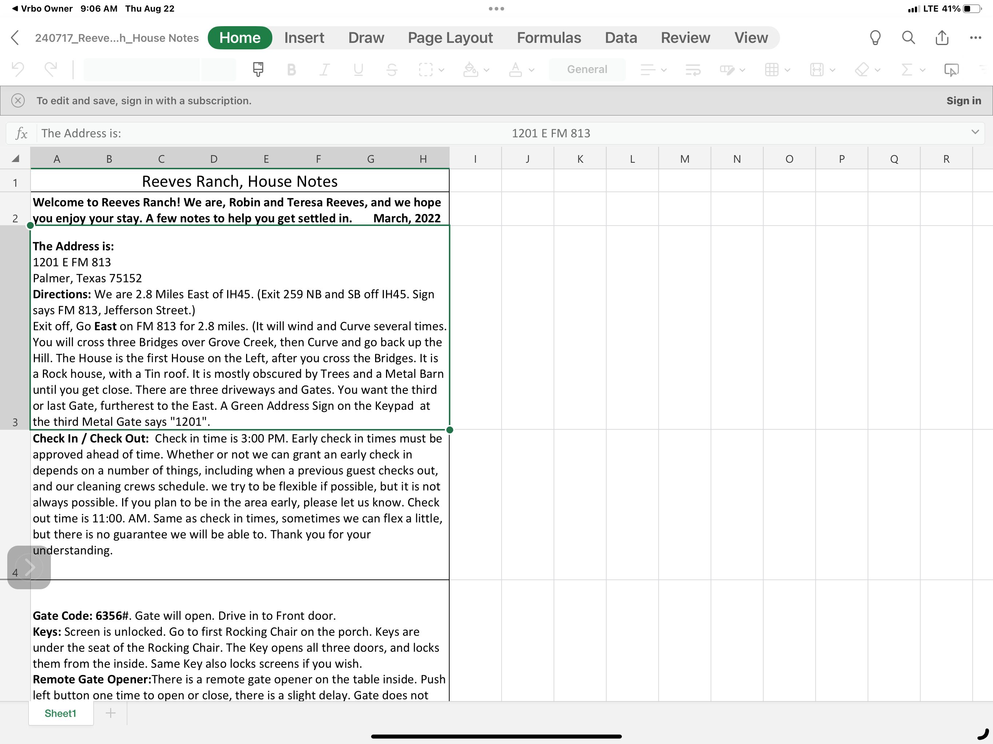Screen dimensions: 993x744
Task: Click the insert/delete cells icon
Action: [x=817, y=69]
